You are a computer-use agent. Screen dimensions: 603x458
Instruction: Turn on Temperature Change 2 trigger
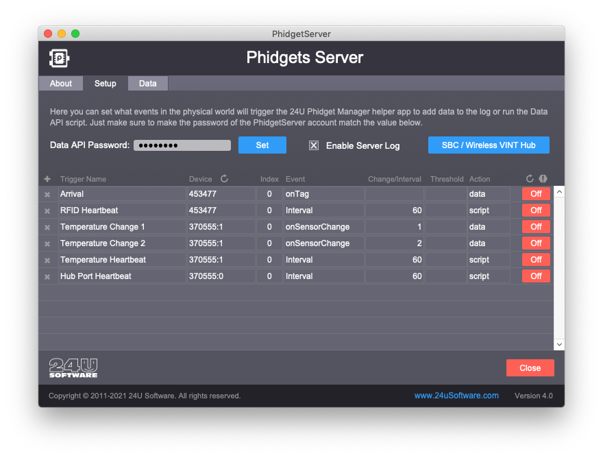coord(536,243)
